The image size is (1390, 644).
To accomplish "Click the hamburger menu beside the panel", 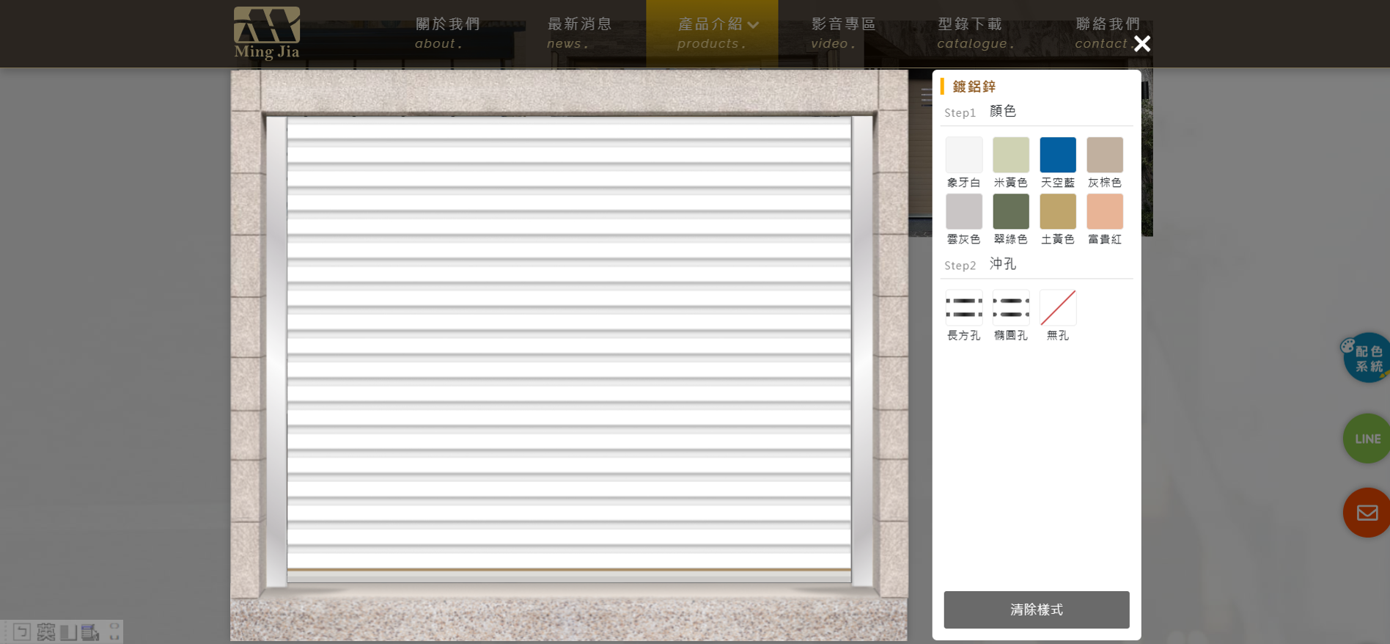I will click(x=926, y=96).
